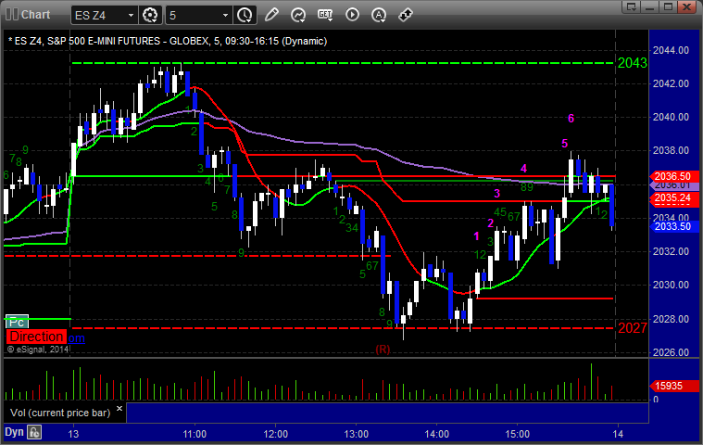Click the Dyn scaling label
The width and height of the screenshot is (703, 445).
[x=14, y=432]
